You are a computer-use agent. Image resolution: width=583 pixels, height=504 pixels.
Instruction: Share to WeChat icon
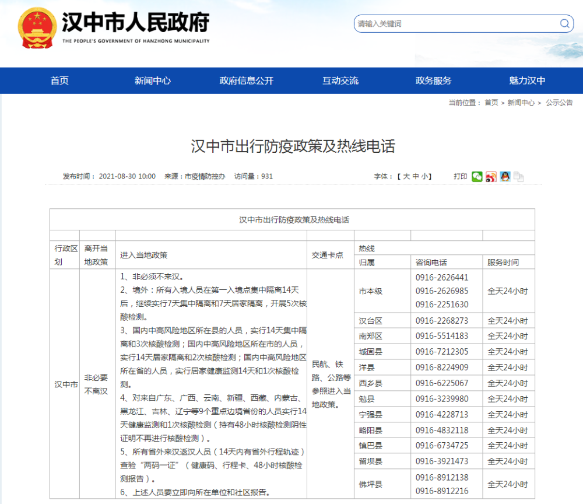477,177
